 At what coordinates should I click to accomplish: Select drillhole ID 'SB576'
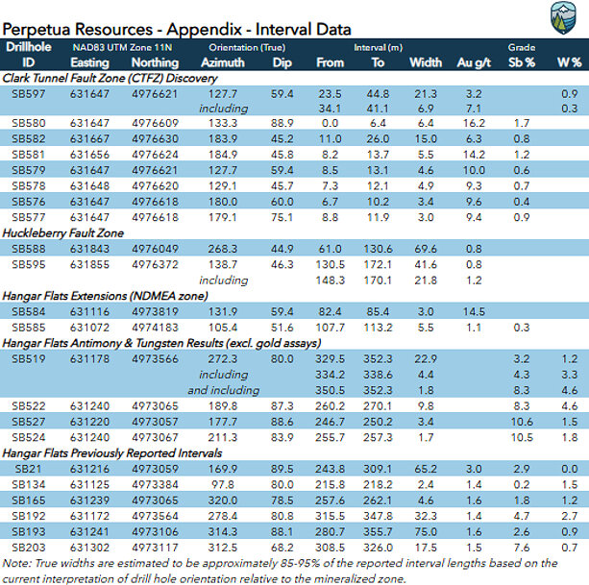29,202
